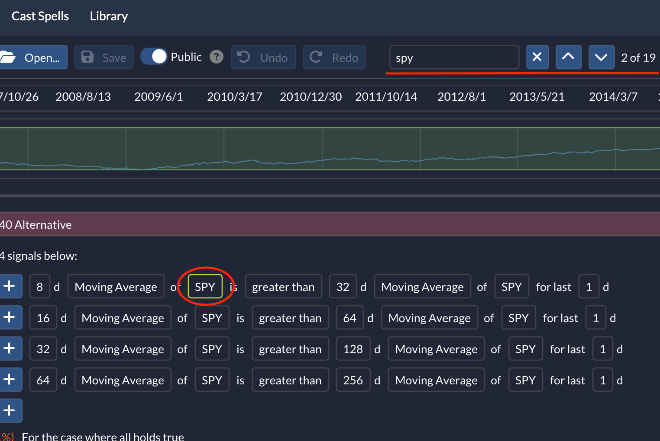The image size is (660, 441).
Task: Open Moving Average dropdown in 16 d row
Action: click(x=123, y=317)
